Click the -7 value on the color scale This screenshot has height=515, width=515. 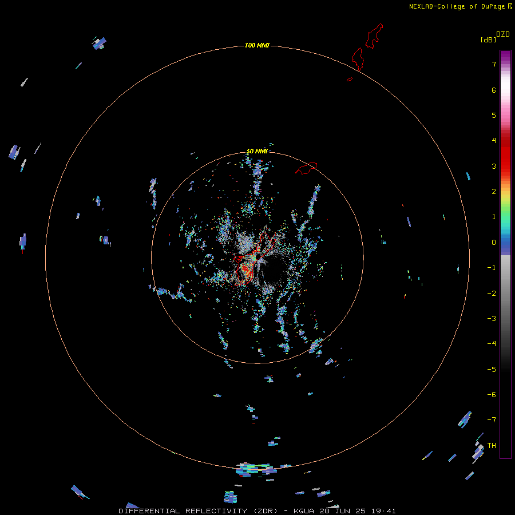point(492,420)
